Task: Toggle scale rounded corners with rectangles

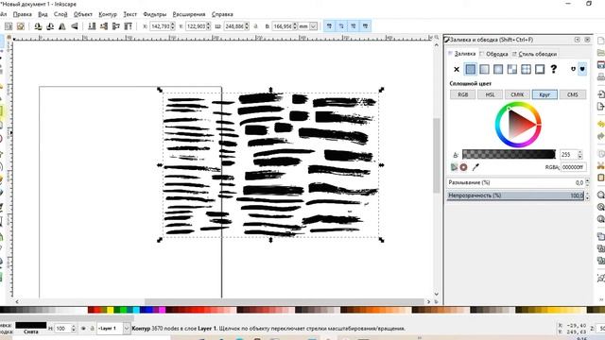Action: [341, 26]
